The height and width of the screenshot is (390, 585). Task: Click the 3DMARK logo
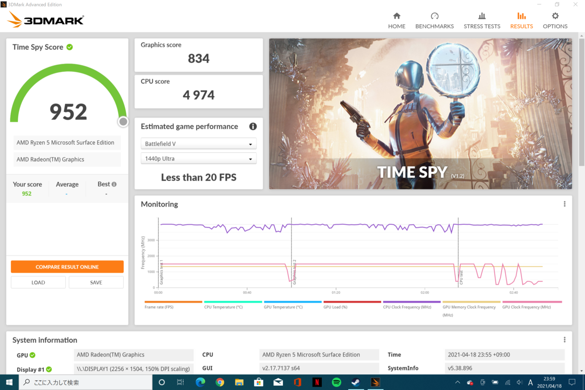pos(46,20)
